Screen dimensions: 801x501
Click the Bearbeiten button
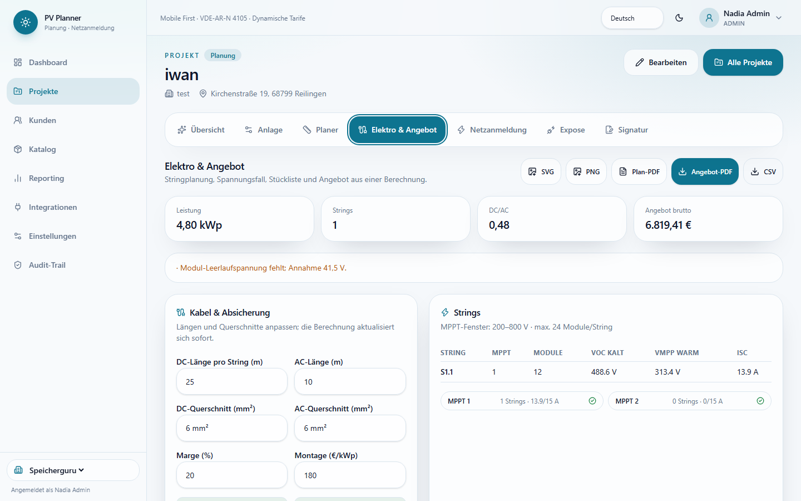[x=661, y=62]
